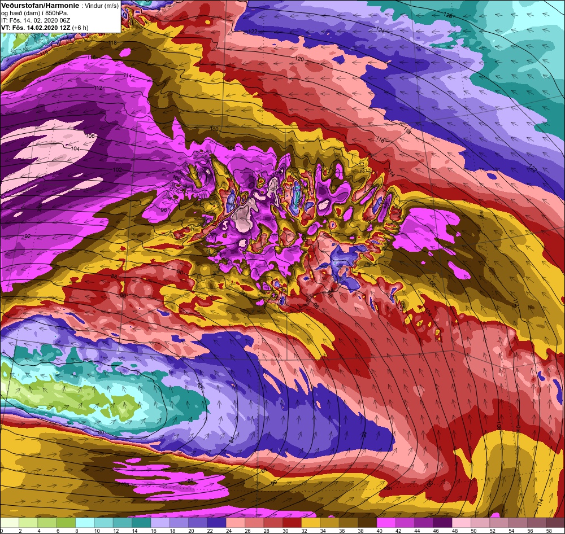Click the '120' contour label
The image size is (565, 534).
point(299,59)
